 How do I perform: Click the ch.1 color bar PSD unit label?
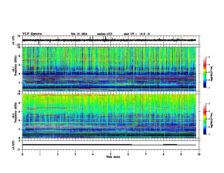(212, 74)
